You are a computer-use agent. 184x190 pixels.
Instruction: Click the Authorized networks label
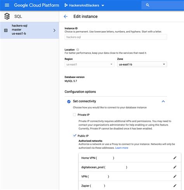coord(90,141)
